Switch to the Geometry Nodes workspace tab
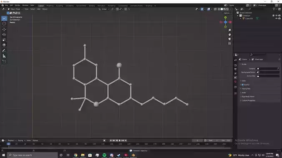The image size is (282, 158). [136, 5]
